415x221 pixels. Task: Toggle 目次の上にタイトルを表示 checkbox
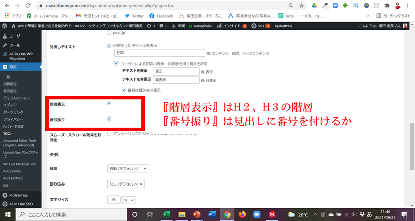[x=109, y=46]
